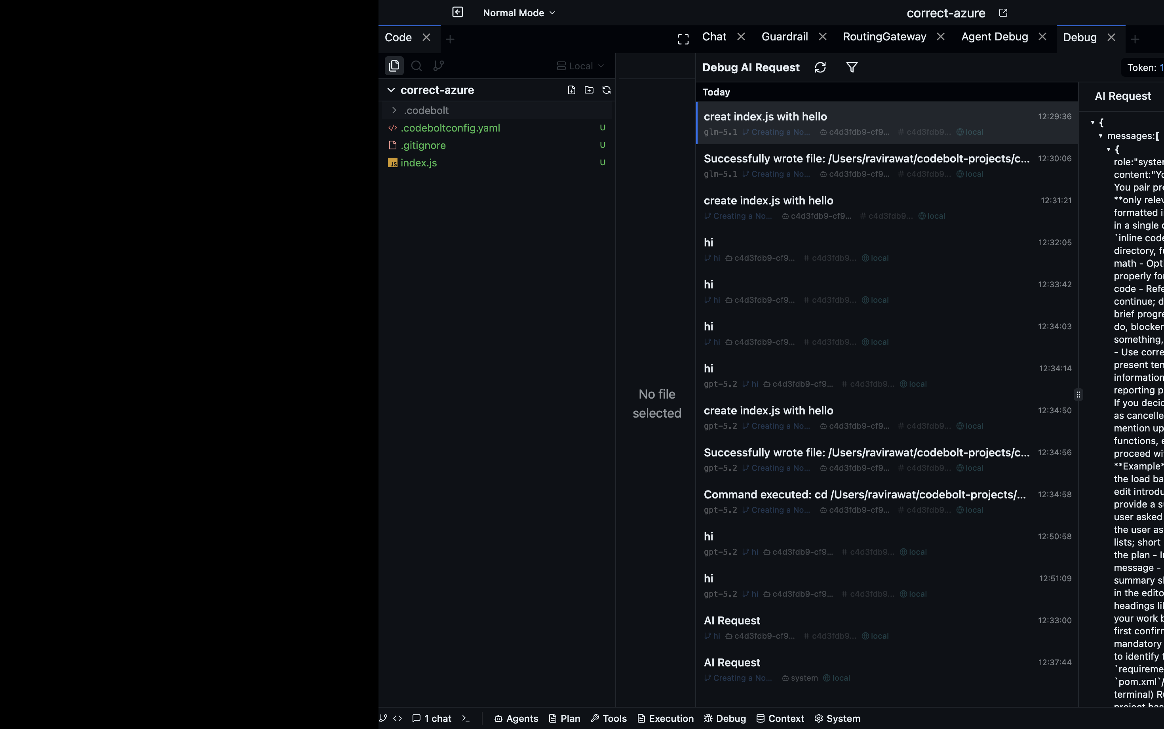Viewport: 1164px width, 729px height.
Task: Open the Normal Mode dropdown
Action: (519, 13)
